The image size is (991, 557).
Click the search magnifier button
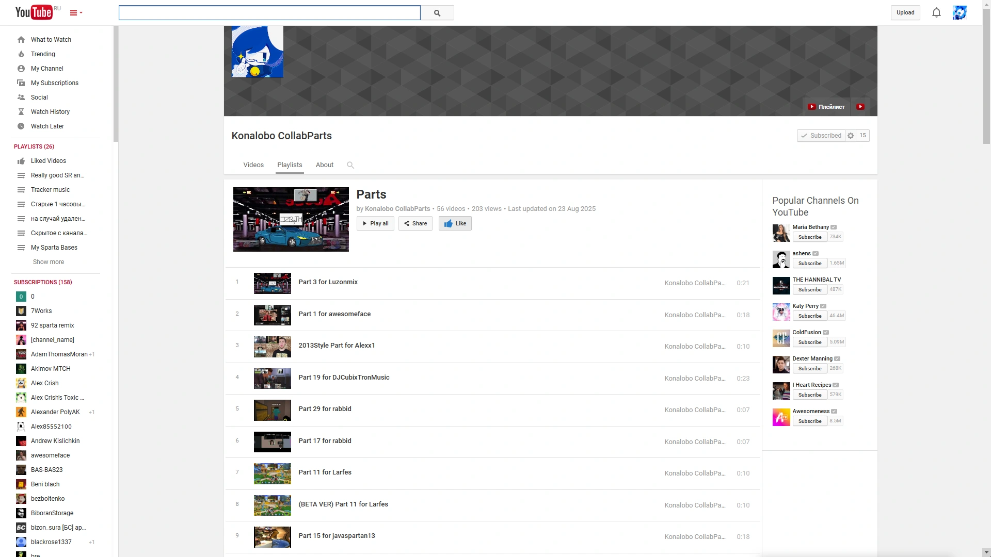coord(437,13)
